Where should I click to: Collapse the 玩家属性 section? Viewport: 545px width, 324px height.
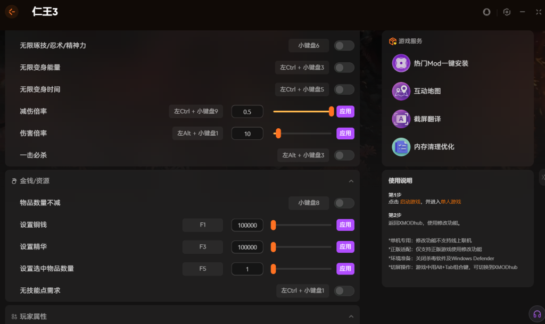[351, 316]
